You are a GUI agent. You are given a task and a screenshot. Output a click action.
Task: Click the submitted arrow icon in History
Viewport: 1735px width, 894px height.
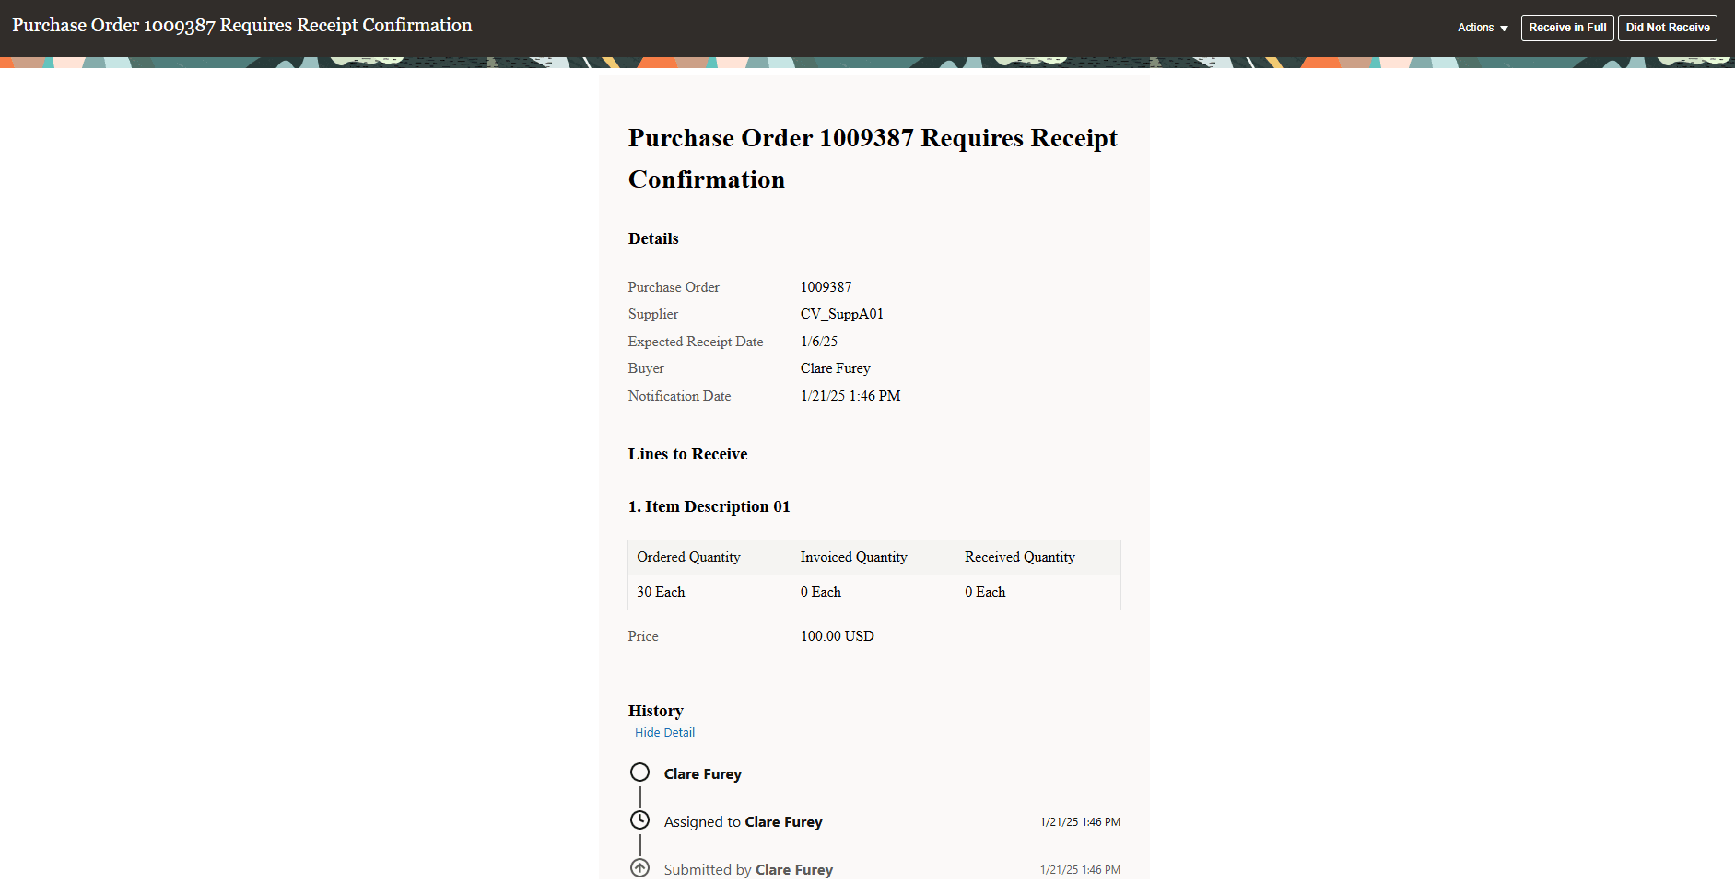point(639,867)
